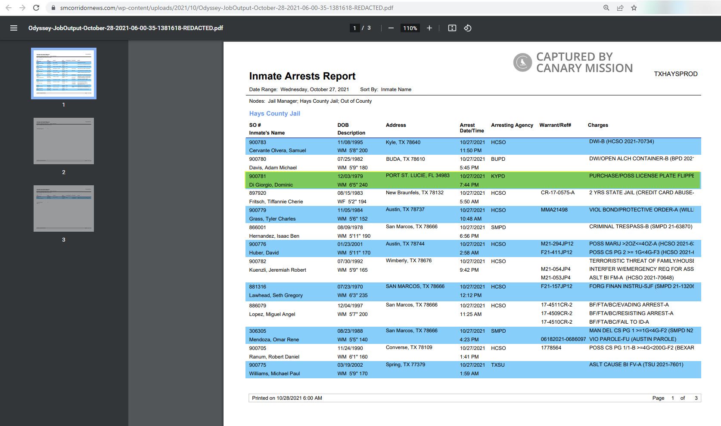Viewport: 721px width, 426px height.
Task: Open browser zoom magnifier icon
Action: 606,8
